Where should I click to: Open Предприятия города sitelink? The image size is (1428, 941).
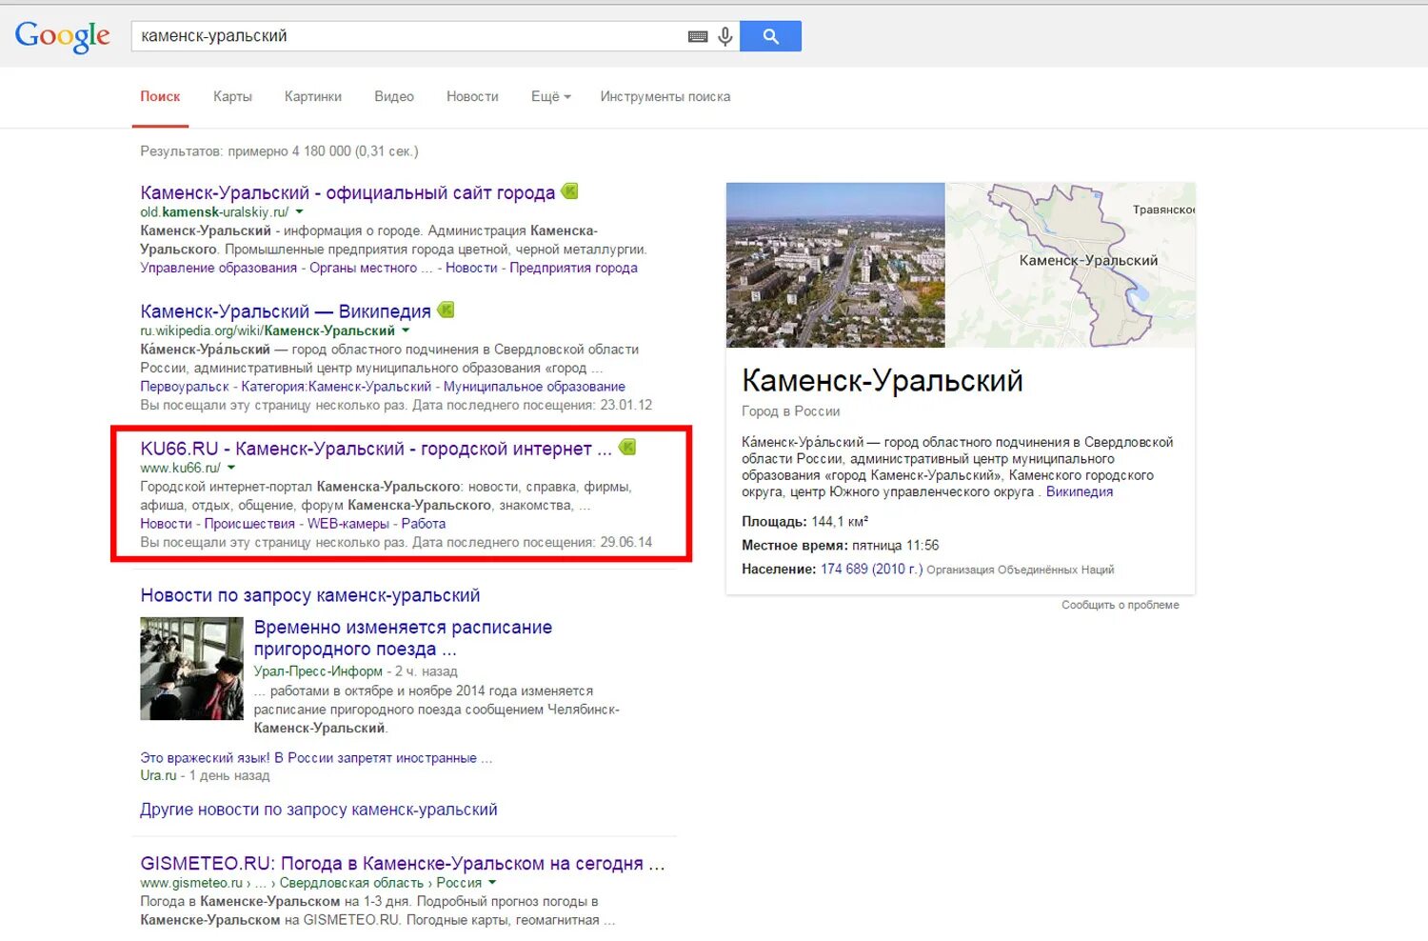point(573,268)
